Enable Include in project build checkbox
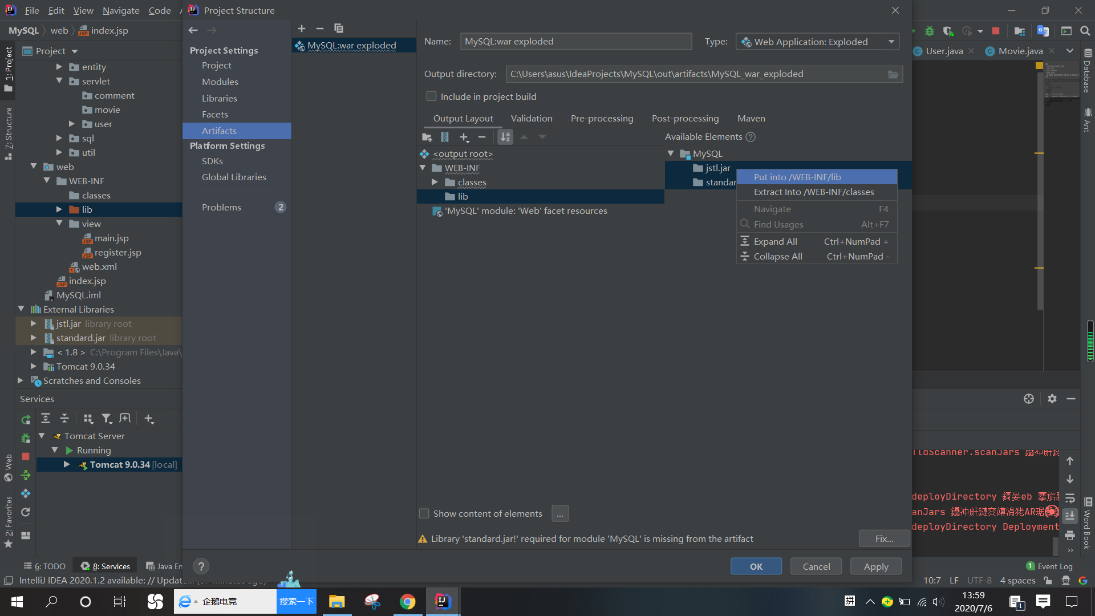1095x616 pixels. click(x=432, y=96)
